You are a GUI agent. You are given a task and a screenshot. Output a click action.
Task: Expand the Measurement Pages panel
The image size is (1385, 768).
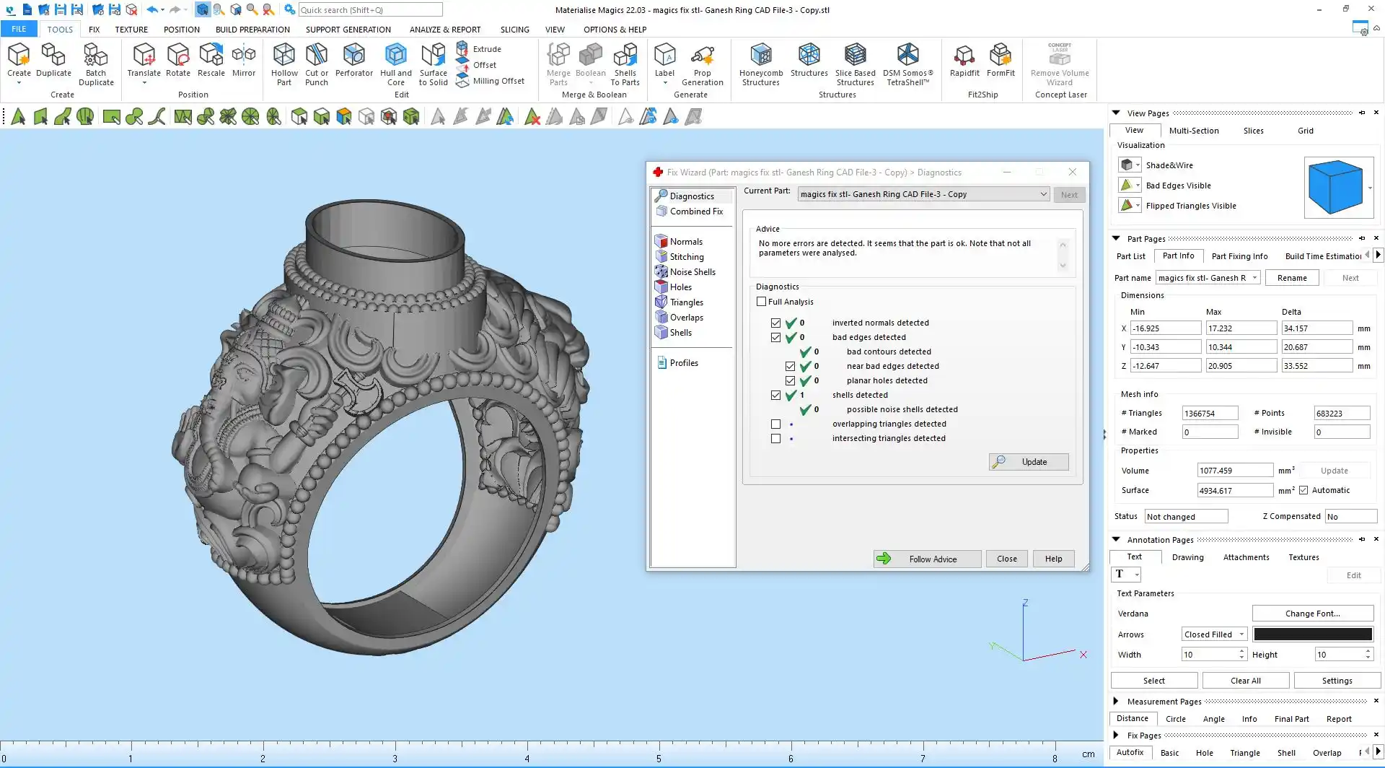point(1116,701)
